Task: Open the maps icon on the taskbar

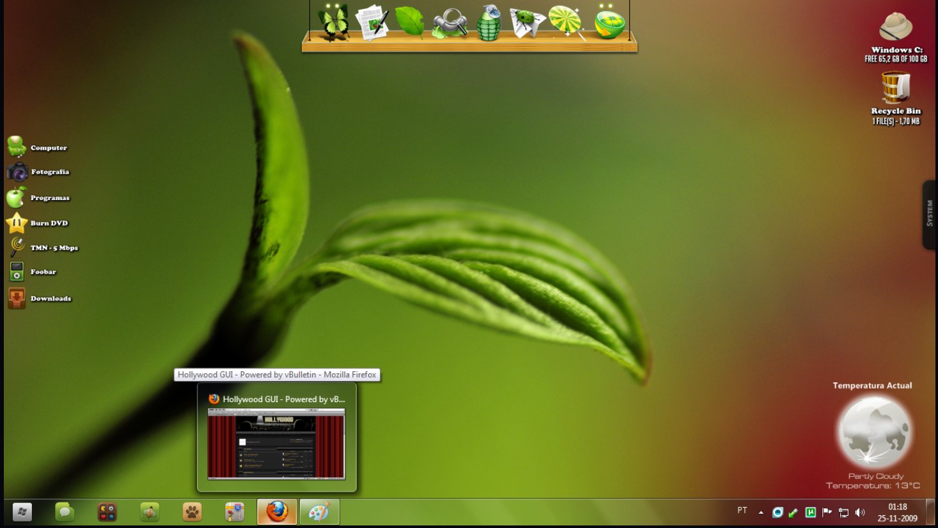Action: point(235,512)
